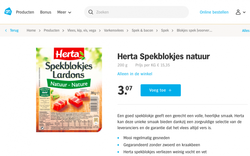Click the Albert Heijn logo icon
This screenshot has width=250, height=156.
[8, 12]
